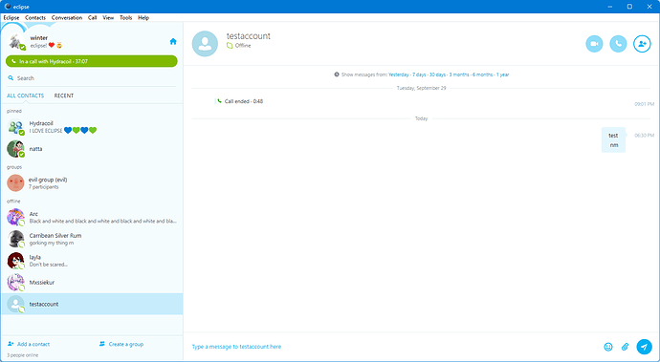Click the 'groups' section header
This screenshot has width=660, height=362.
click(14, 167)
